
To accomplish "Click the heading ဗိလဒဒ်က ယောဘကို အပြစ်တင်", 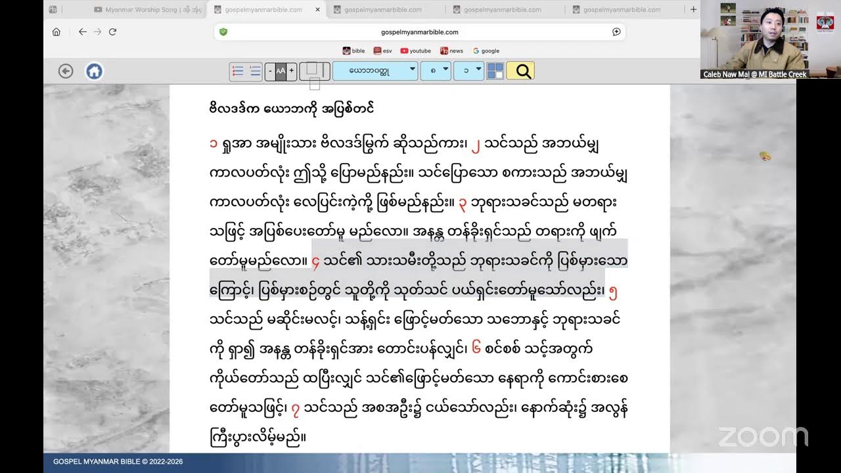I will (292, 108).
